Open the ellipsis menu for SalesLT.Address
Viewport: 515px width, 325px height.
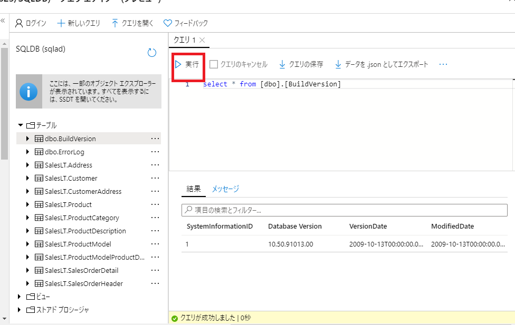pos(155,165)
